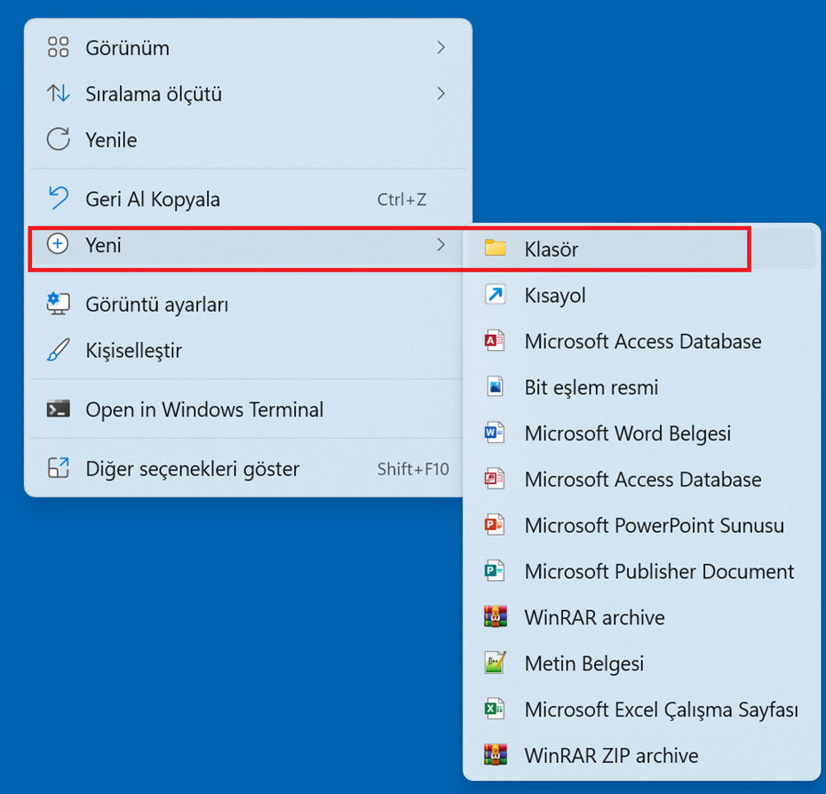Click the WinRAR archive books icon
The width and height of the screenshot is (826, 794).
pos(496,616)
